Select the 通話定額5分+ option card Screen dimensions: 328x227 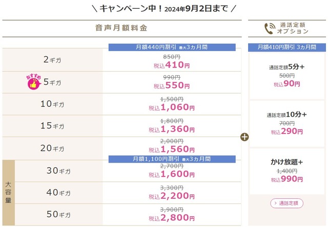pos(287,76)
